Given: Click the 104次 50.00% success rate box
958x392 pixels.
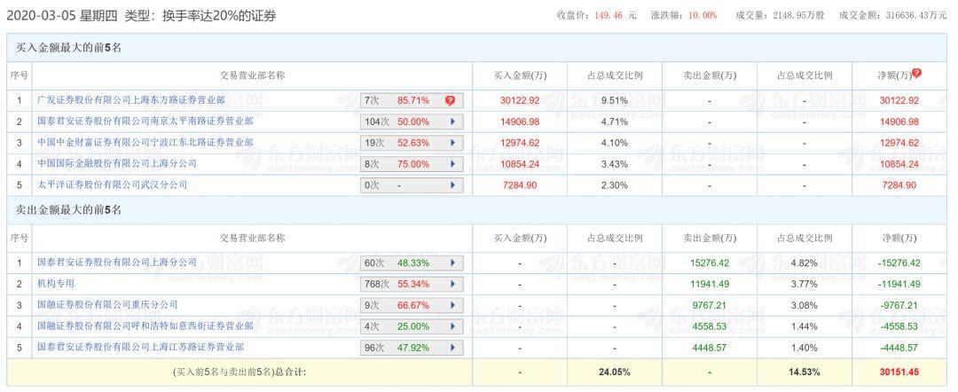Looking at the screenshot, I should click(x=412, y=122).
